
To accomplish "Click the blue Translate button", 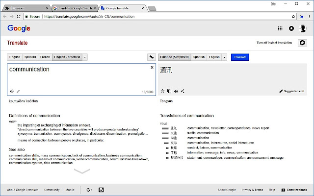I will [x=240, y=57].
